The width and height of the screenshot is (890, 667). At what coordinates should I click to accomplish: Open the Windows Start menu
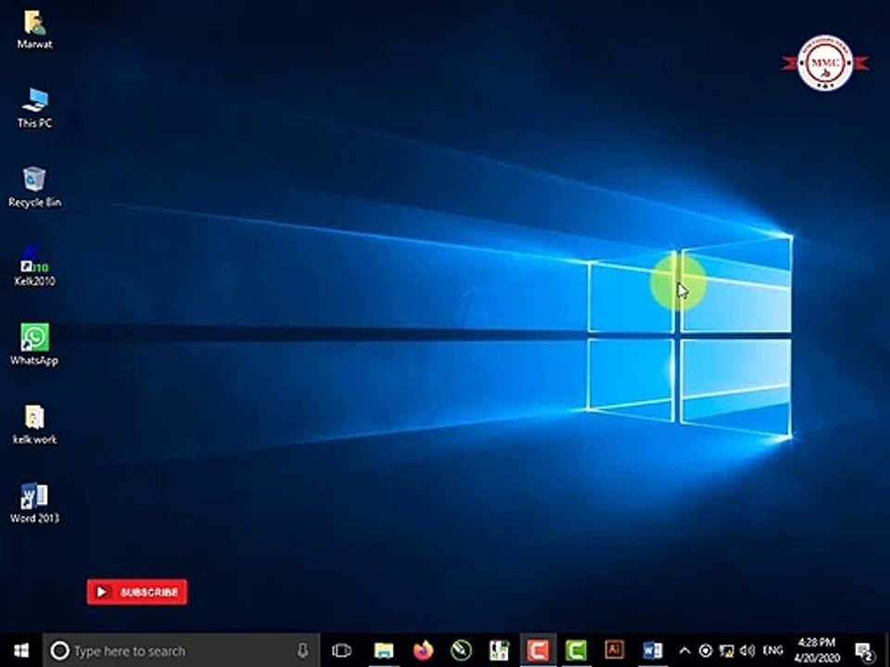[x=21, y=650]
